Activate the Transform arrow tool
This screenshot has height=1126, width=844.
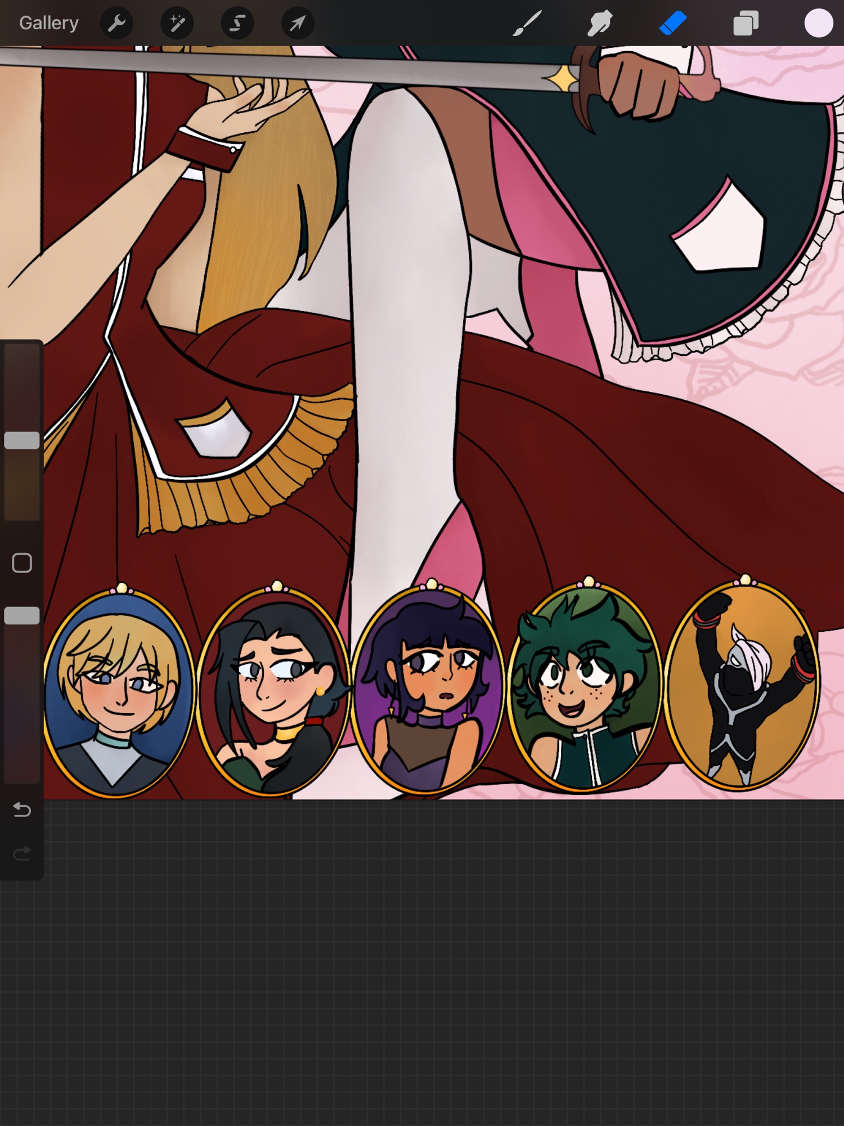298,23
